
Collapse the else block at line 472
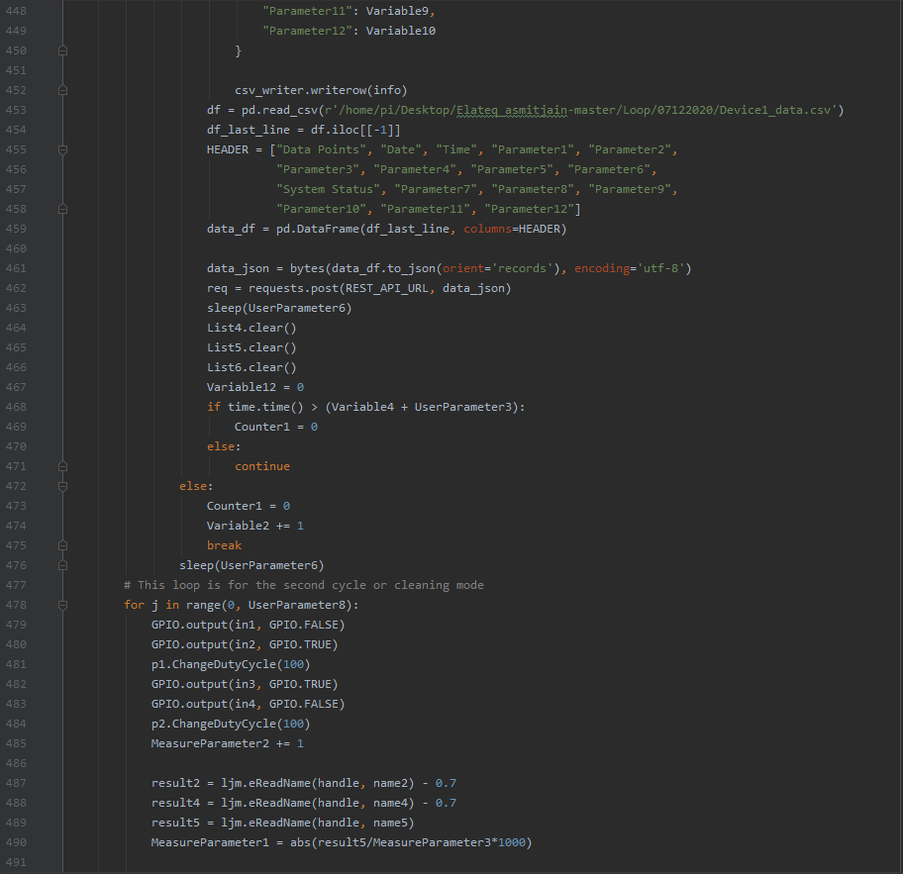[x=62, y=487]
